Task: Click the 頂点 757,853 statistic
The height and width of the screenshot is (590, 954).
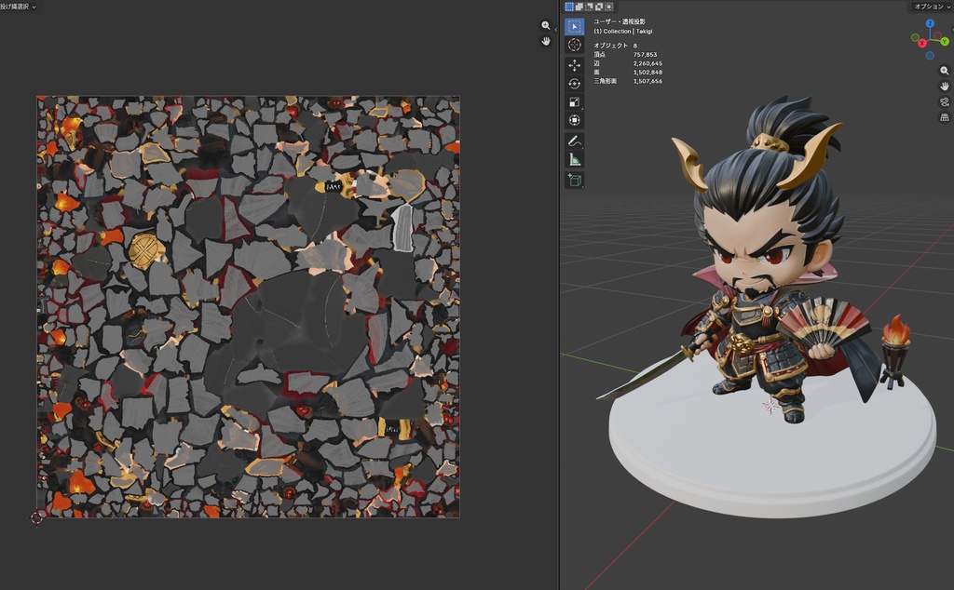Action: (x=626, y=55)
